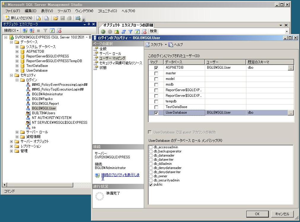Viewport: 300px width, 222px height.
Task: Expand the ASPNETDB database node
Action: [17, 52]
